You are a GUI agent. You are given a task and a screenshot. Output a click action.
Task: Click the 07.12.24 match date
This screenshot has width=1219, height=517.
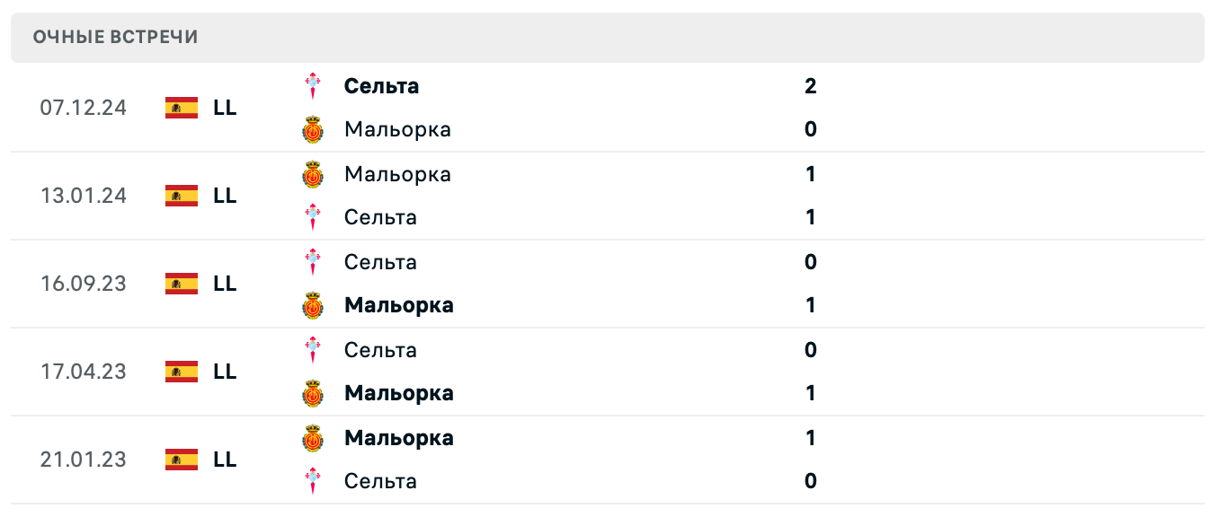(84, 108)
